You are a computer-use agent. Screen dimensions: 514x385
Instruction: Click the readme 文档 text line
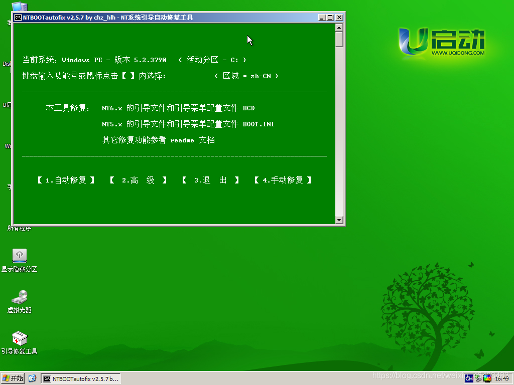[x=158, y=140]
